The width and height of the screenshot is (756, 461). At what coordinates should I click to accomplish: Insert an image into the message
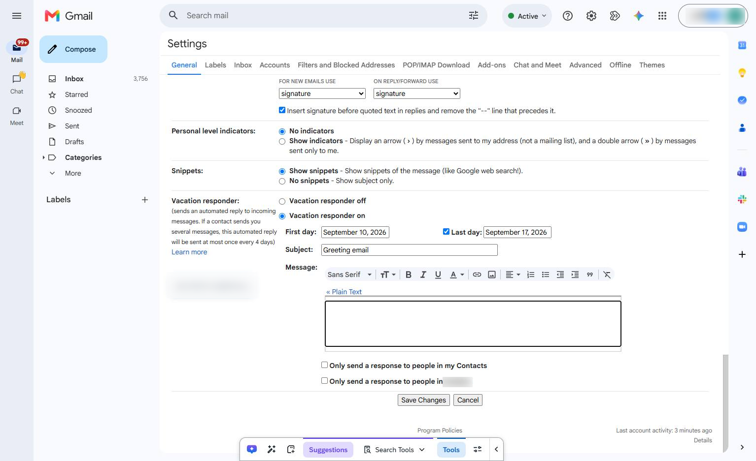[x=491, y=275]
